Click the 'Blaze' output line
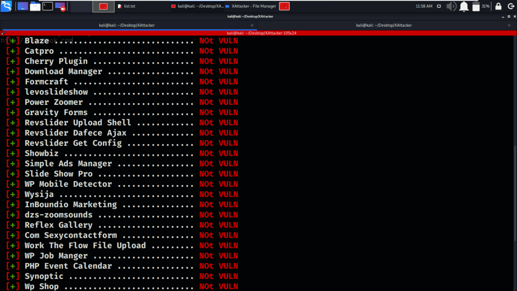517x291 pixels. point(122,41)
